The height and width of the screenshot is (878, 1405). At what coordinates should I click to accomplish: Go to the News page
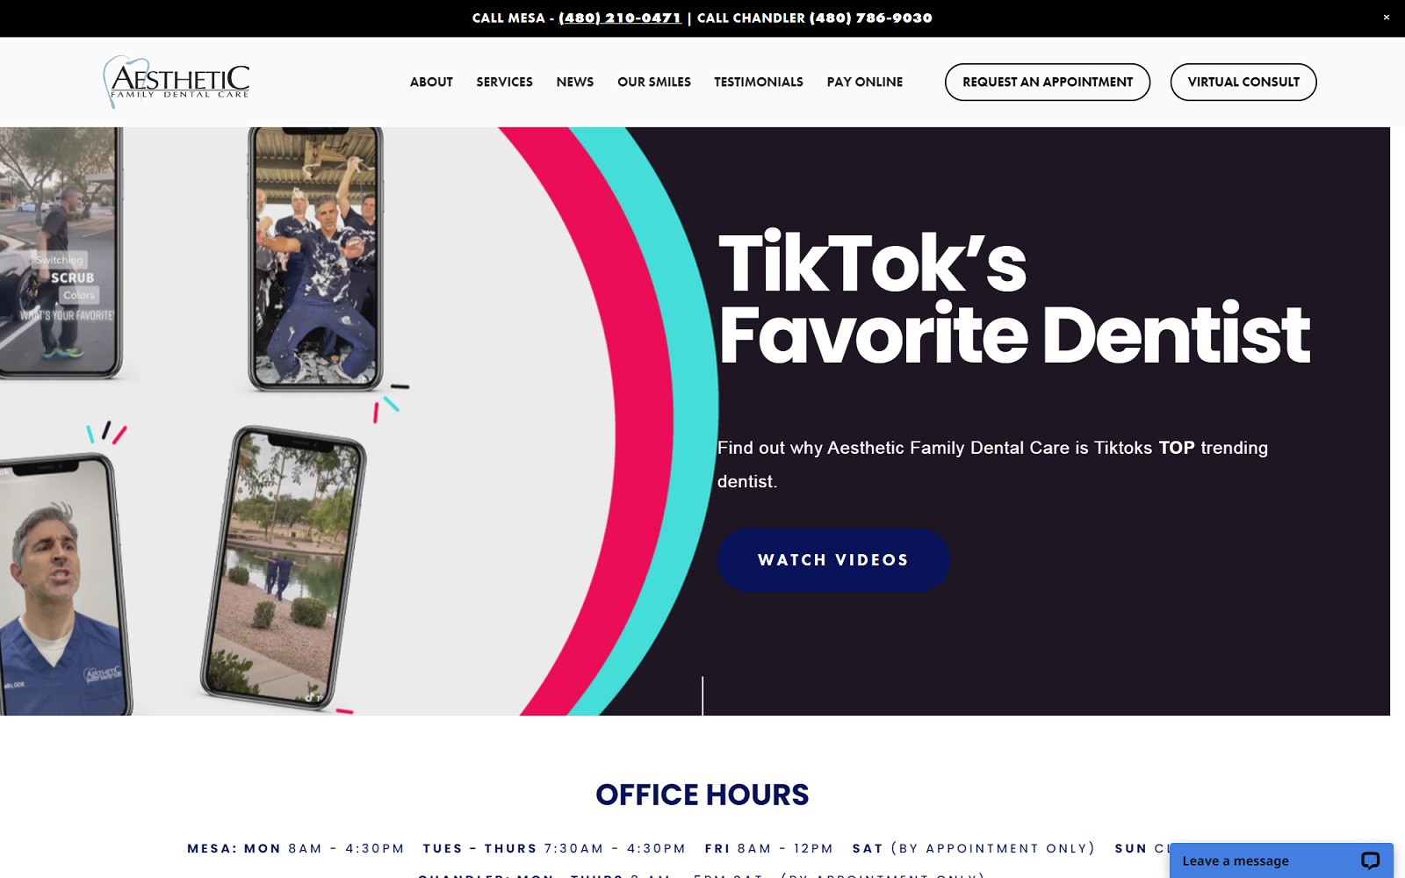pos(574,82)
